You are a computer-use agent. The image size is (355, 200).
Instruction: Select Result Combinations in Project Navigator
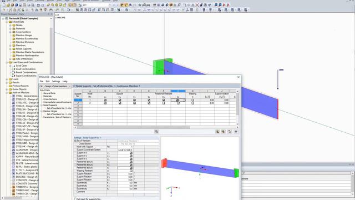click(x=26, y=72)
